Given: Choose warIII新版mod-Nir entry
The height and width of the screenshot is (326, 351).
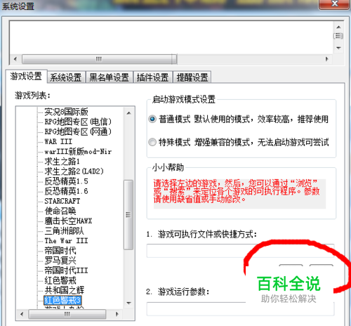Looking at the screenshot, I should tap(78, 152).
